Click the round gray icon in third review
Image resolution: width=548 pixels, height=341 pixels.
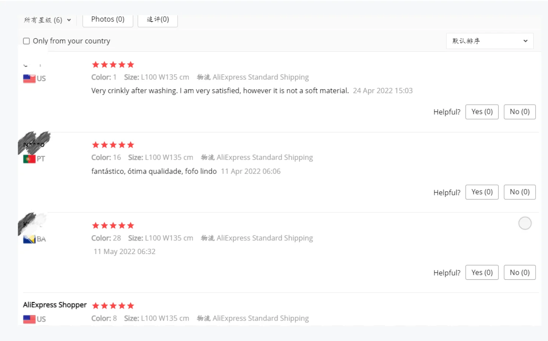click(525, 223)
